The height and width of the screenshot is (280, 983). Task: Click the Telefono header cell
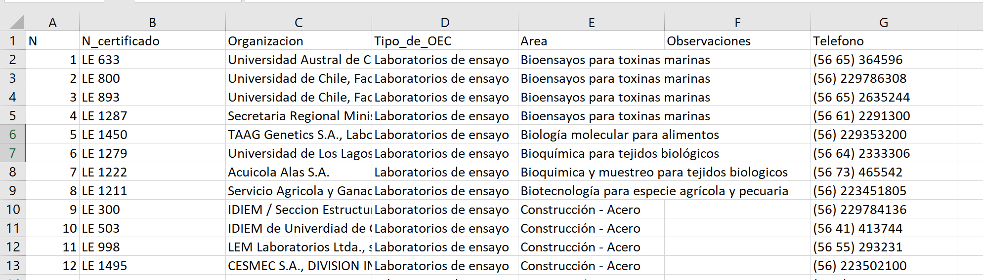coord(884,41)
